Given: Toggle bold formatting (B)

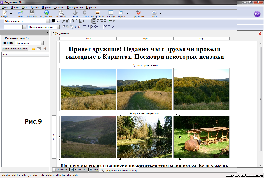Looking at the screenshot, I should (73, 21).
